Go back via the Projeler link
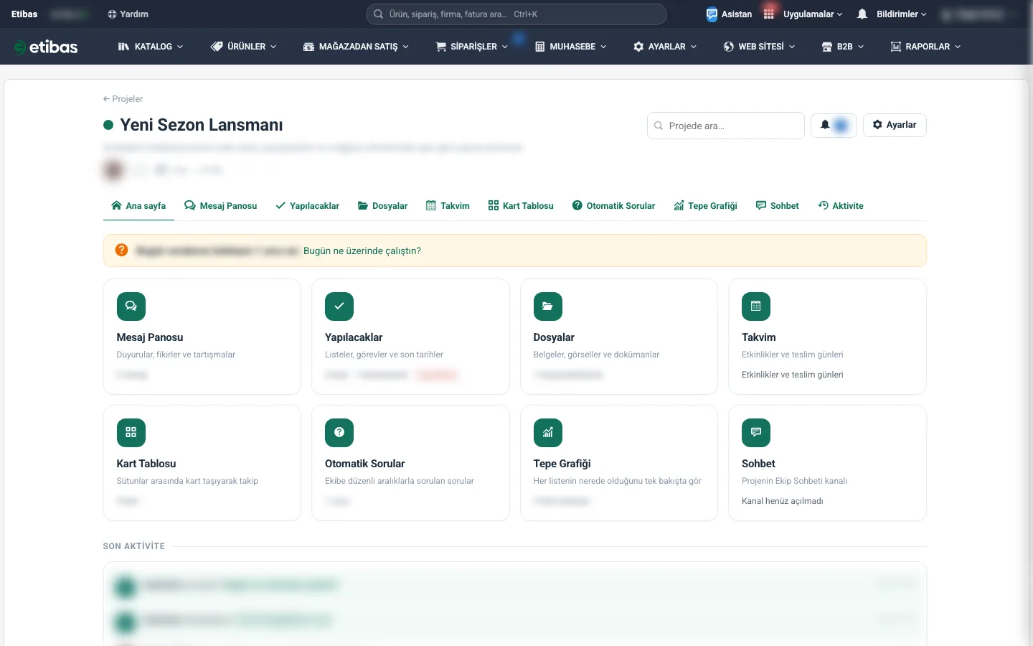Image resolution: width=1033 pixels, height=646 pixels. point(123,99)
